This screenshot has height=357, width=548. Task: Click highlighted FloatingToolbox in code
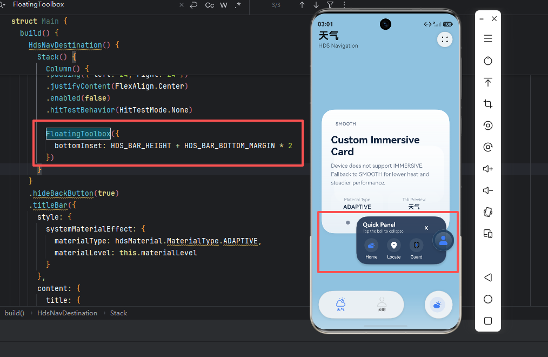pyautogui.click(x=78, y=134)
